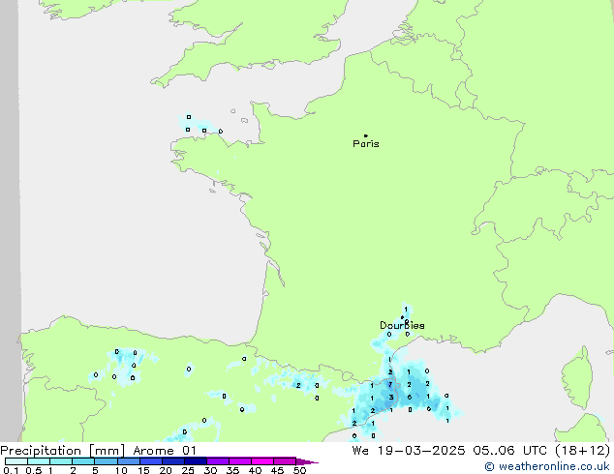Click the precipitation value '6' on the map
This screenshot has height=474, width=614.
tap(410, 398)
